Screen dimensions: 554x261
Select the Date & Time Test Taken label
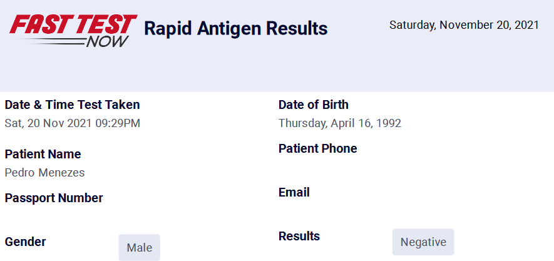(x=72, y=105)
